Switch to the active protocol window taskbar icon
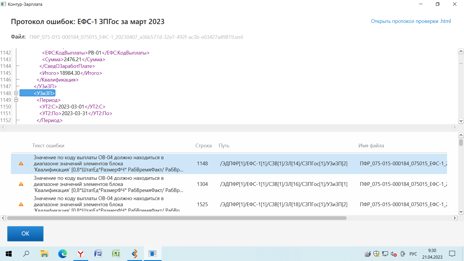The height and width of the screenshot is (261, 464). click(153, 254)
